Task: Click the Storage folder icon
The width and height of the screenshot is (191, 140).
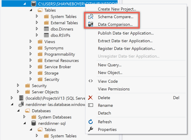Action: click(x=40, y=73)
